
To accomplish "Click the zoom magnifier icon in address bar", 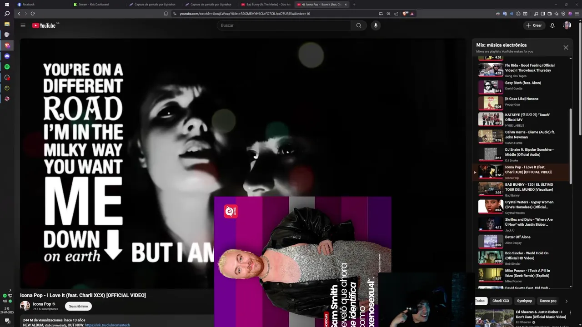I will 388,14.
